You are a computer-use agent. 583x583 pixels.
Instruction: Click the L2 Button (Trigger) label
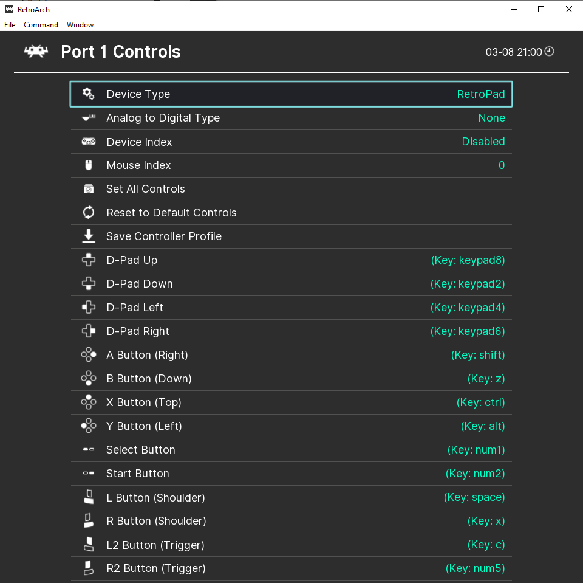click(155, 545)
